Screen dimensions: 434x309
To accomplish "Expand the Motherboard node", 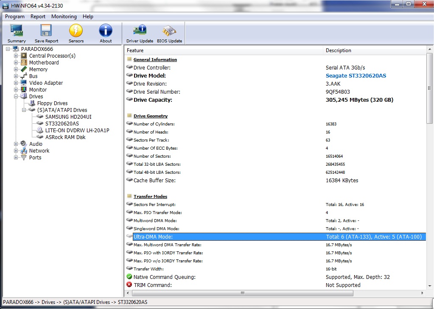I will click(16, 62).
